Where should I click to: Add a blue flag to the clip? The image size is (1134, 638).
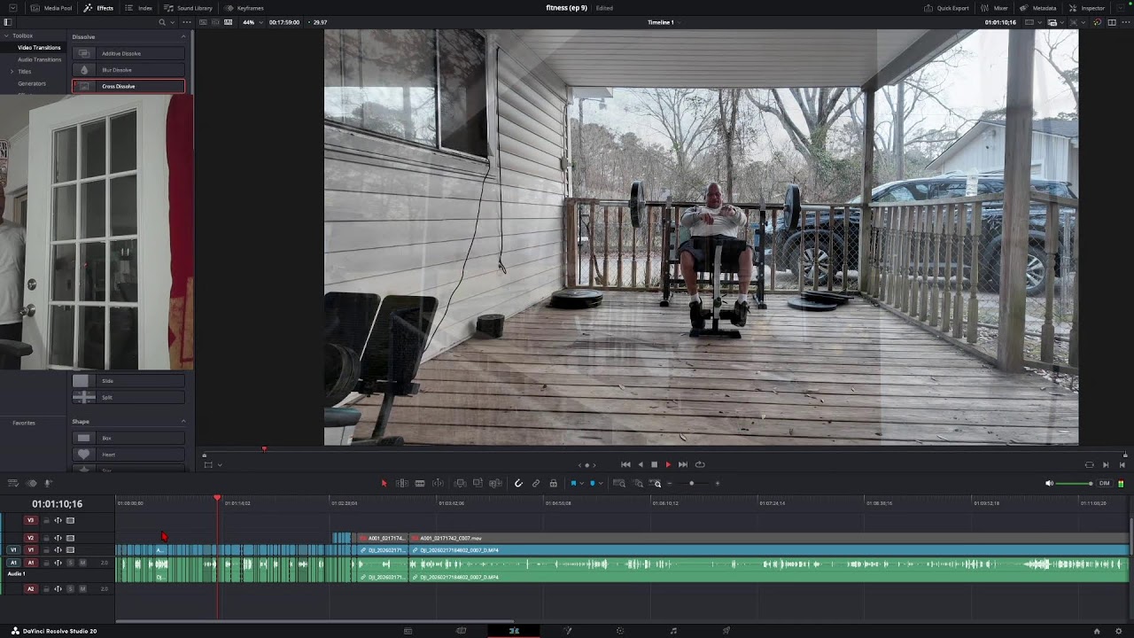pos(573,483)
